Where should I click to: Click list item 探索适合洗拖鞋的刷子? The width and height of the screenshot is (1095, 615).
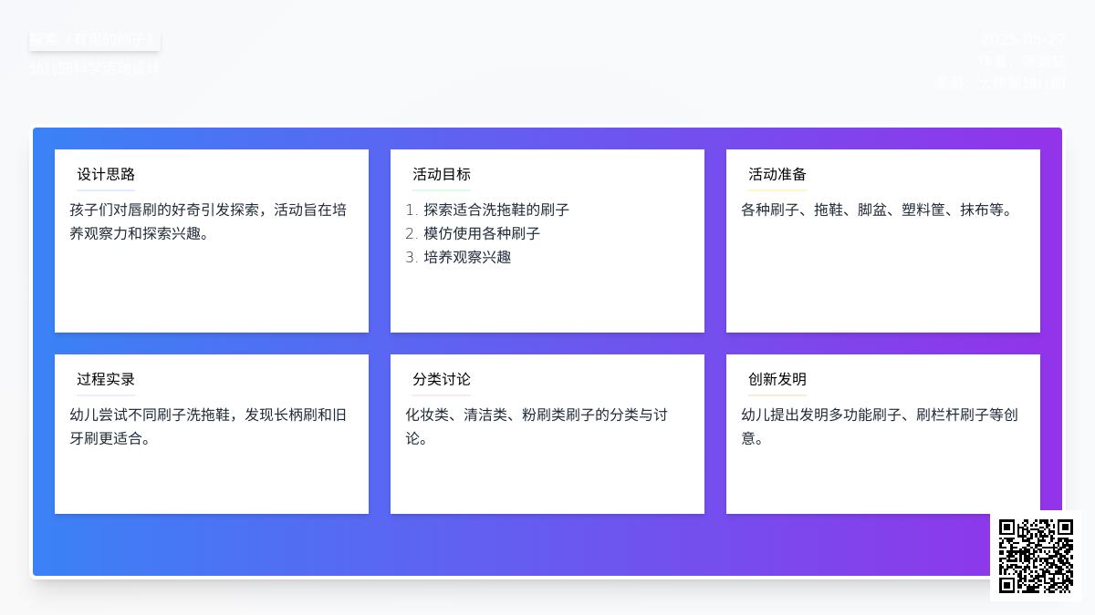click(496, 210)
